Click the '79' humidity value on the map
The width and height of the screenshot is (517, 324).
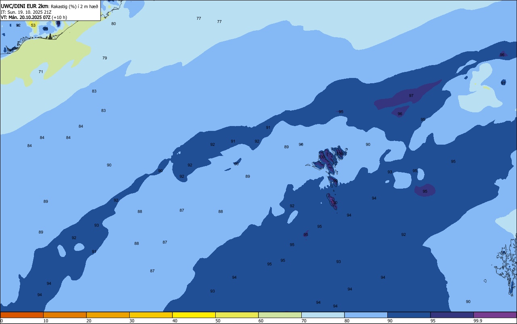(105, 58)
